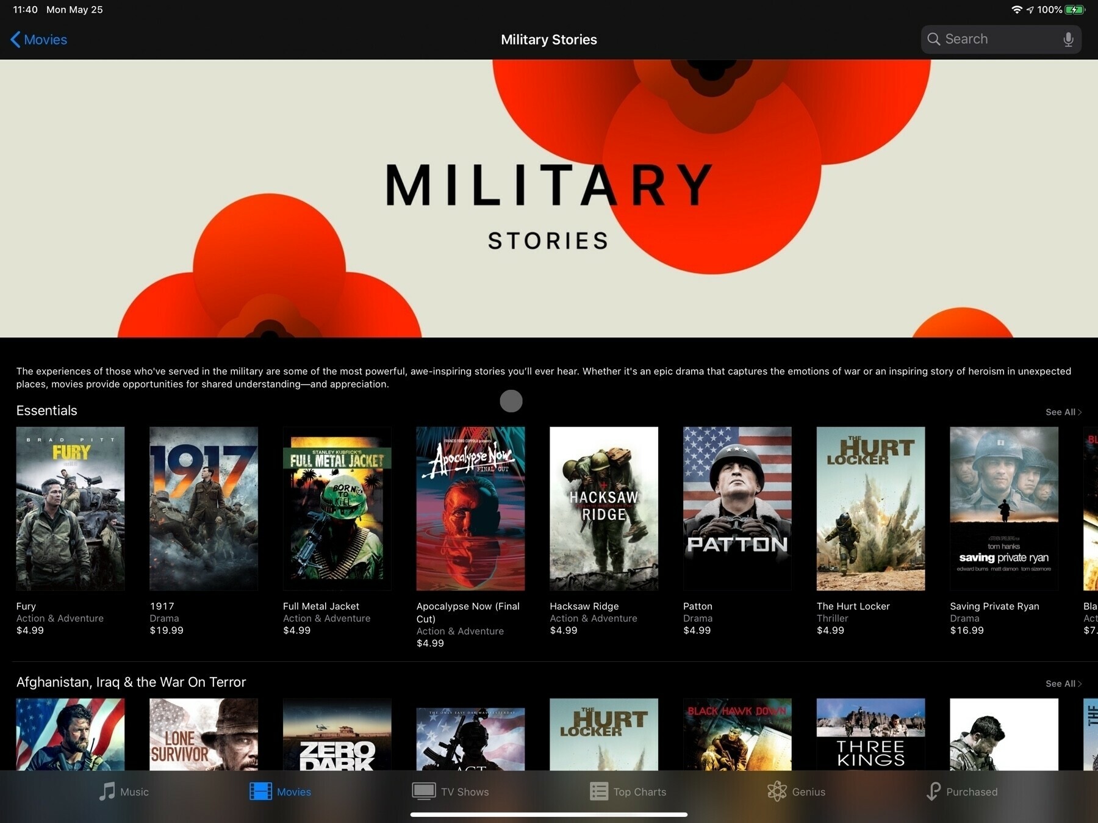The height and width of the screenshot is (823, 1098).
Task: Open the Patton movie poster
Action: point(737,508)
